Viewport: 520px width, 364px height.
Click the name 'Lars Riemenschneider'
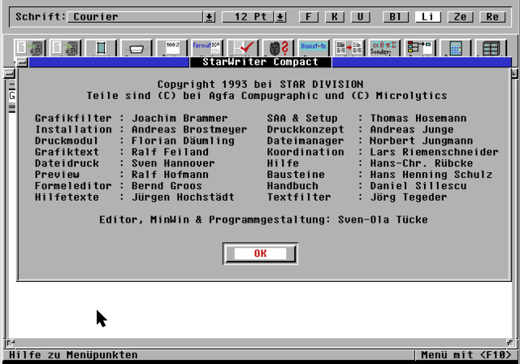435,152
